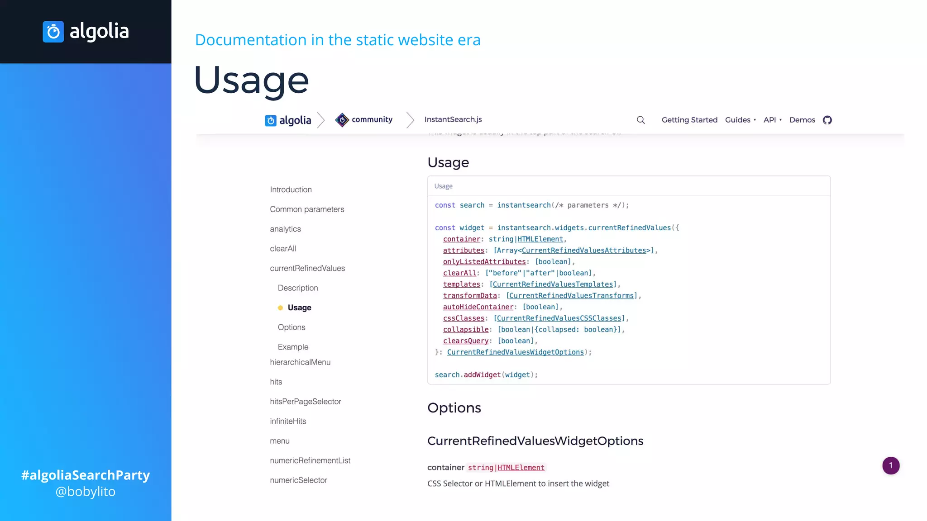Open Getting Started page
The image size is (927, 521).
[689, 120]
